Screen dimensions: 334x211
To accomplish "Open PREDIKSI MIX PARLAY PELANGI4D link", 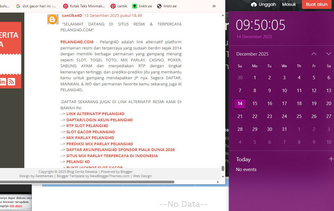I will (x=100, y=144).
